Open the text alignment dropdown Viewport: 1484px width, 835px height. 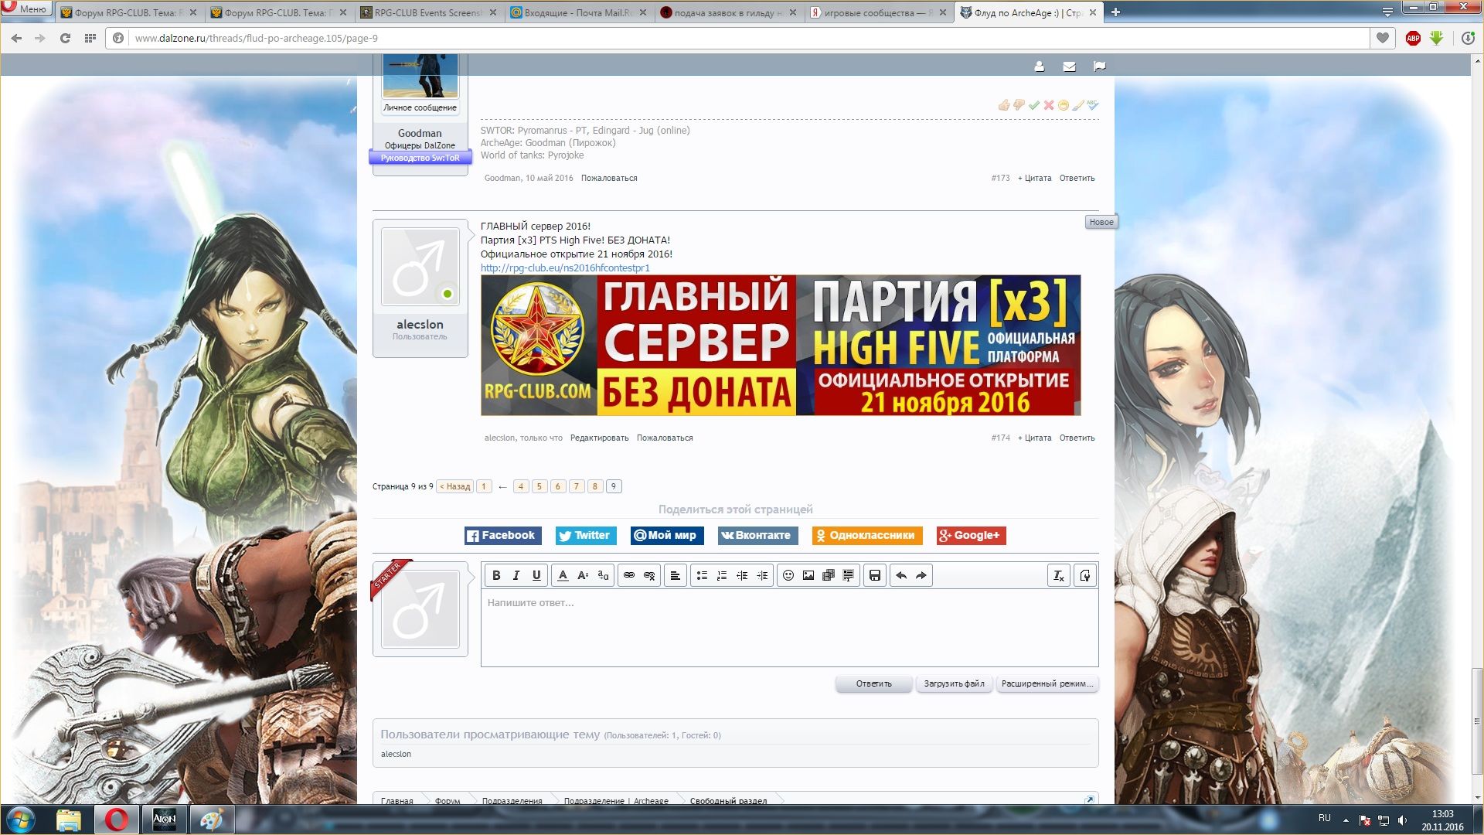(x=675, y=575)
